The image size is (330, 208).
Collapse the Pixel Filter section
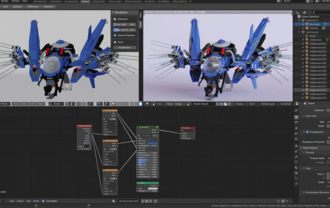[304, 116]
